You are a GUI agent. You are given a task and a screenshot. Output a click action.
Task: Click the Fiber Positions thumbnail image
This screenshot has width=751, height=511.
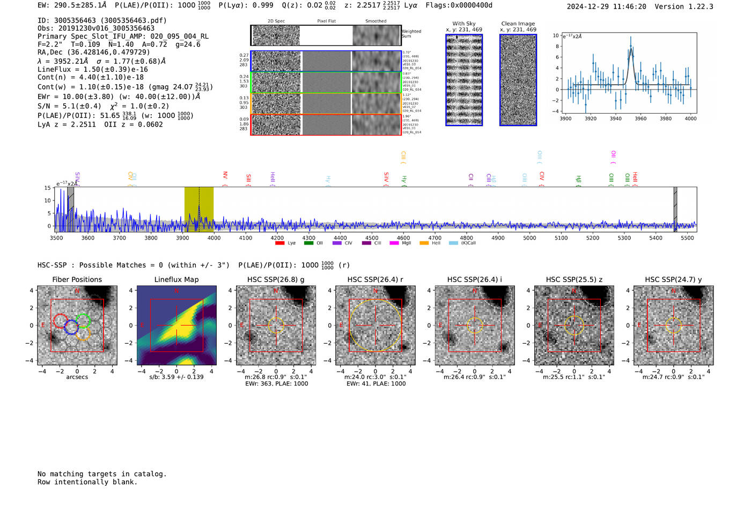77,325
